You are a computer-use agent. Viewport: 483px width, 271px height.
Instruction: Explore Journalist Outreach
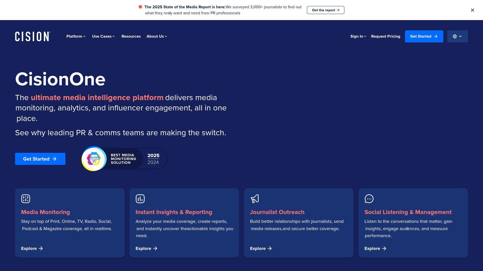tap(261, 248)
